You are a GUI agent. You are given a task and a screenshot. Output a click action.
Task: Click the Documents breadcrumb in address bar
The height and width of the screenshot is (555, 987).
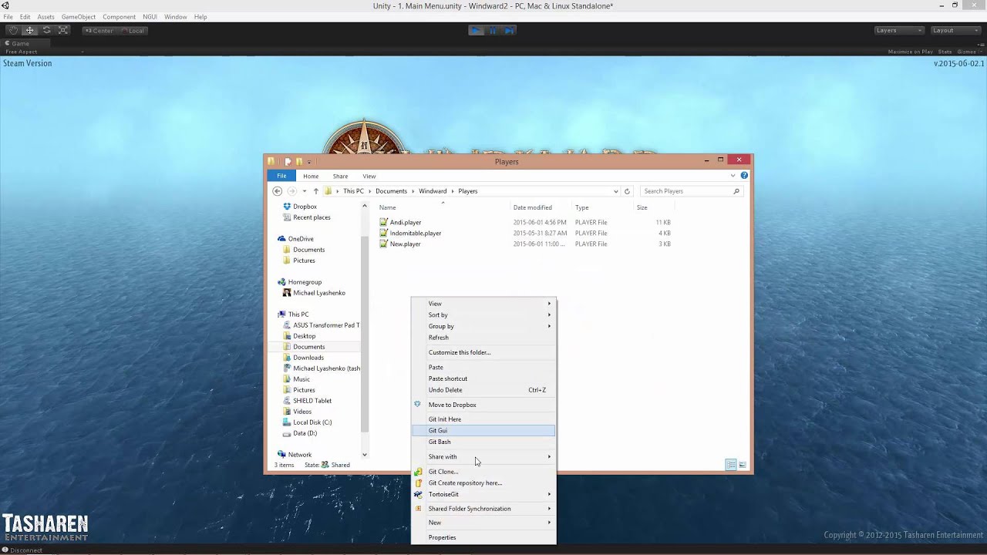[x=391, y=191]
